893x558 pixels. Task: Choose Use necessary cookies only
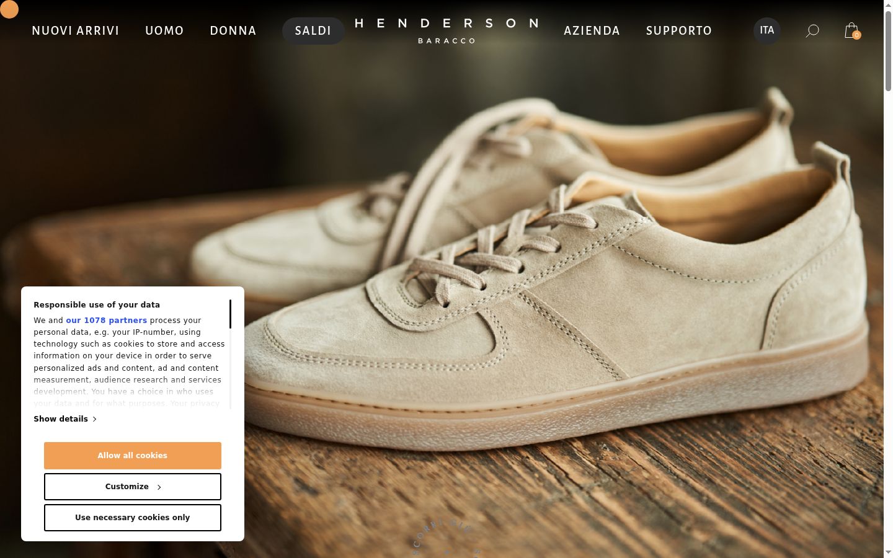[133, 518]
